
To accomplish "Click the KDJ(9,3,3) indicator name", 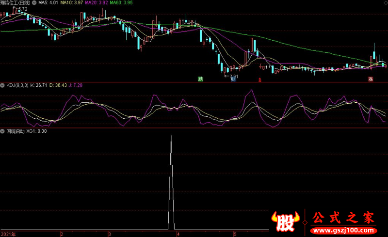I will (x=17, y=85).
